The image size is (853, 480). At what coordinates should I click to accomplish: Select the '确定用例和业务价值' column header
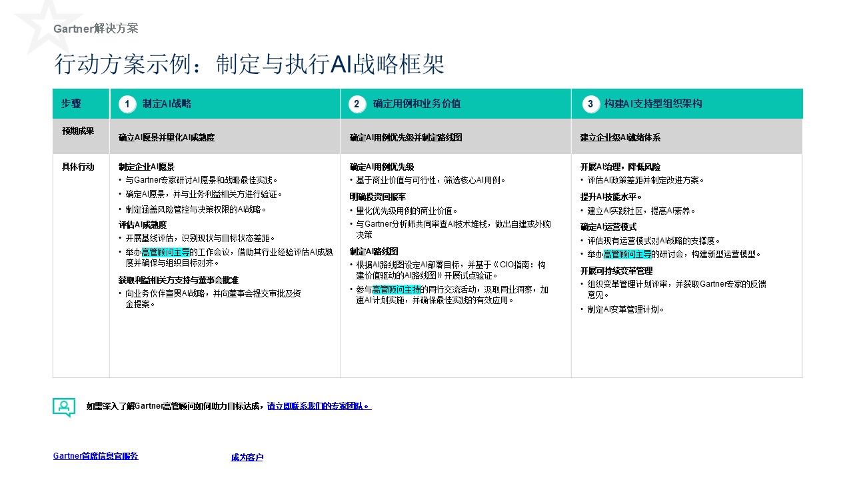coord(417,104)
